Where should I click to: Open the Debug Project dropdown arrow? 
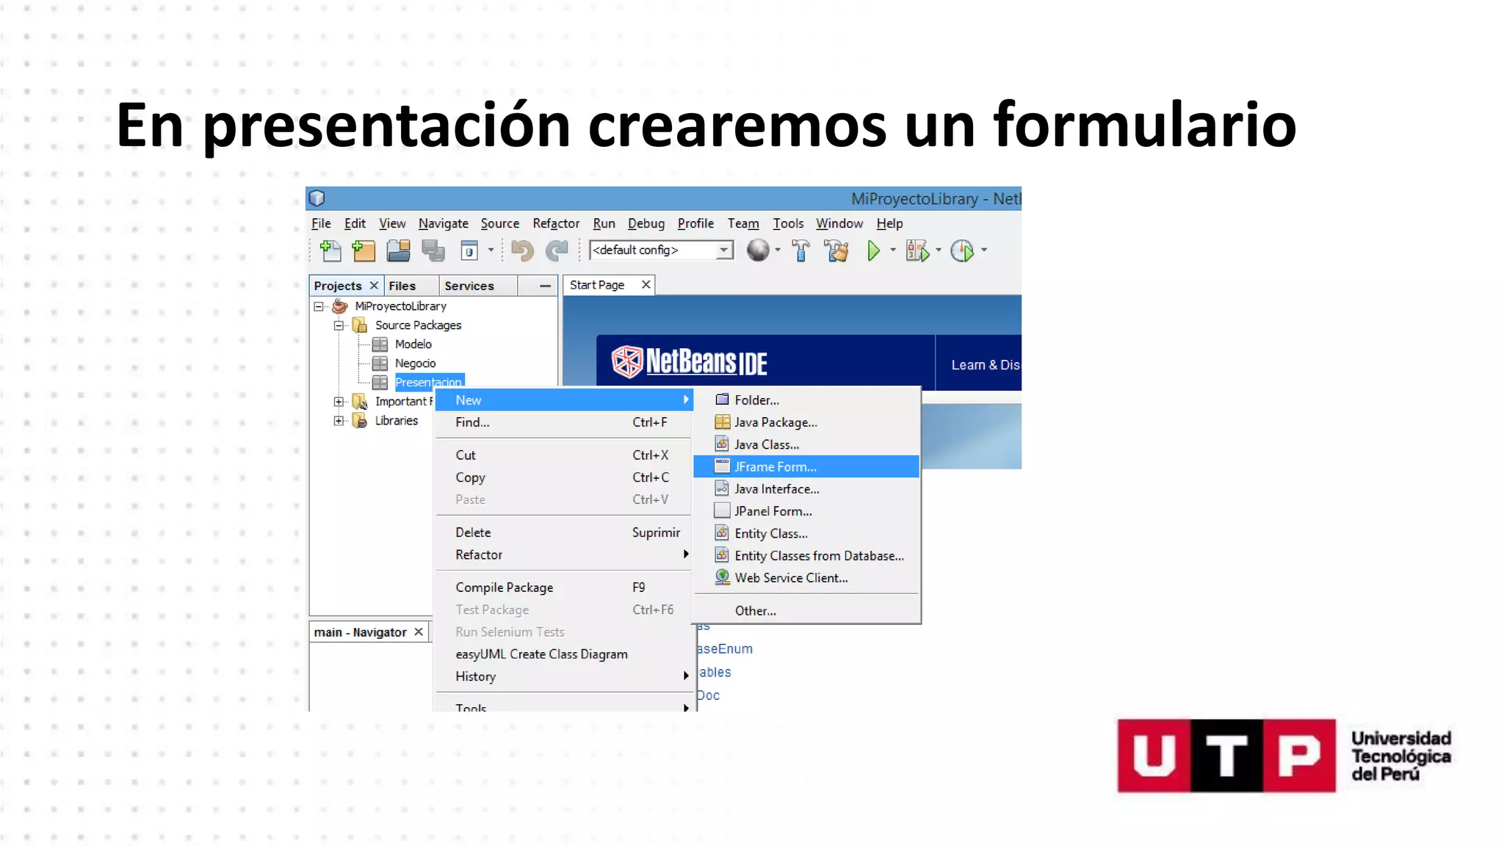(x=939, y=250)
